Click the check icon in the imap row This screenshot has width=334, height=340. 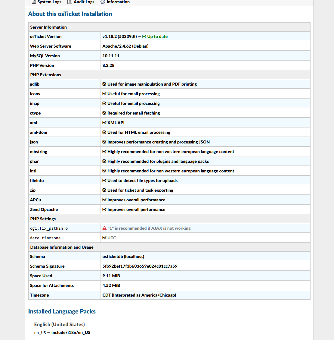(x=104, y=103)
